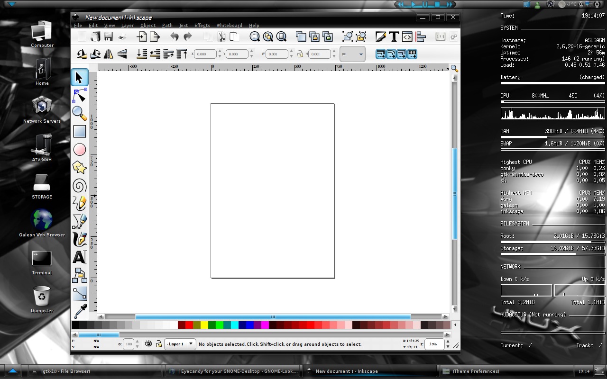607x379 pixels.
Task: Open the Effects menu
Action: pos(202,26)
